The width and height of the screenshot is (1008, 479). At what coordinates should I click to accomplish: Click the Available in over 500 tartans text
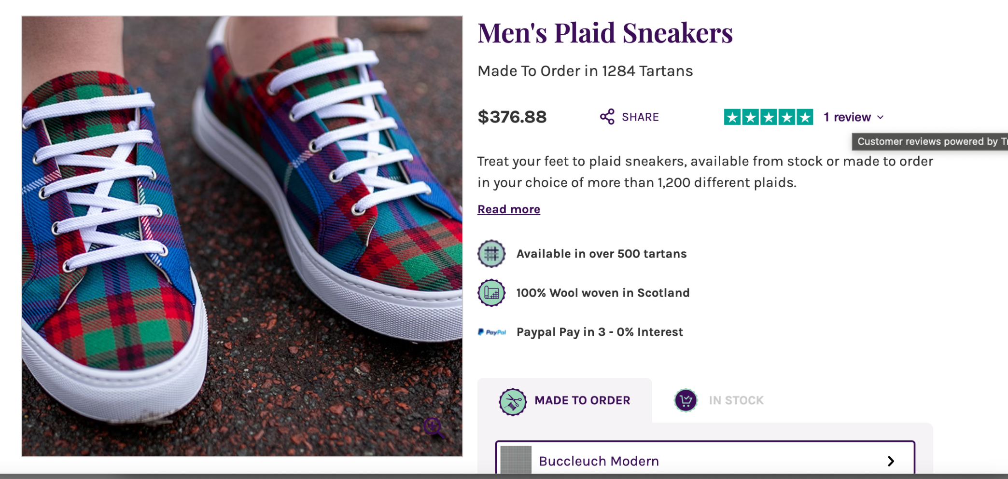click(x=601, y=254)
